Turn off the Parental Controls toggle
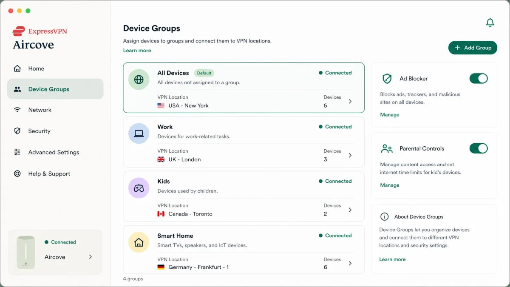The width and height of the screenshot is (510, 287). pyautogui.click(x=479, y=148)
